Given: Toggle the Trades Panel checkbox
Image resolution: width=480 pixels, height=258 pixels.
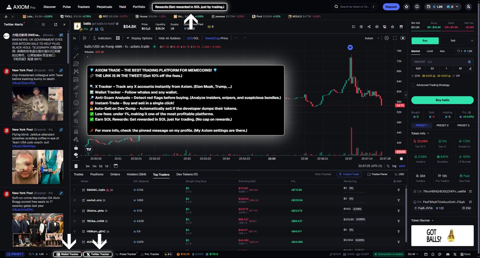Looking at the screenshot, I should pyautogui.click(x=369, y=174).
